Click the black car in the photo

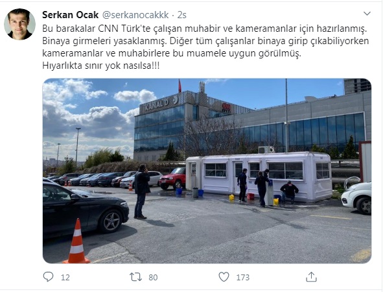click(x=86, y=209)
